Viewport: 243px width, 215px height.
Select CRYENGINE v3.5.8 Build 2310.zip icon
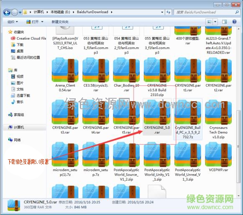tap(157, 70)
